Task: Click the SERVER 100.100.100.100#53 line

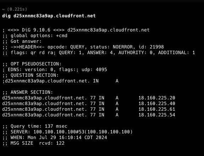Action: pos(67,132)
